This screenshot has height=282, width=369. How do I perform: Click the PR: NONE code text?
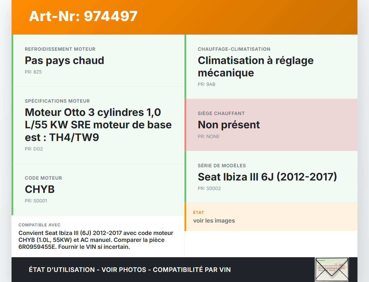click(x=208, y=136)
